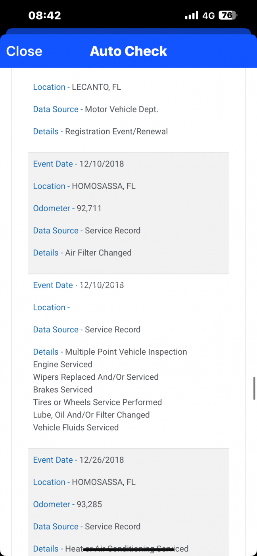257x556 pixels.
Task: Select the Brakes Serviced line
Action: 63,390
